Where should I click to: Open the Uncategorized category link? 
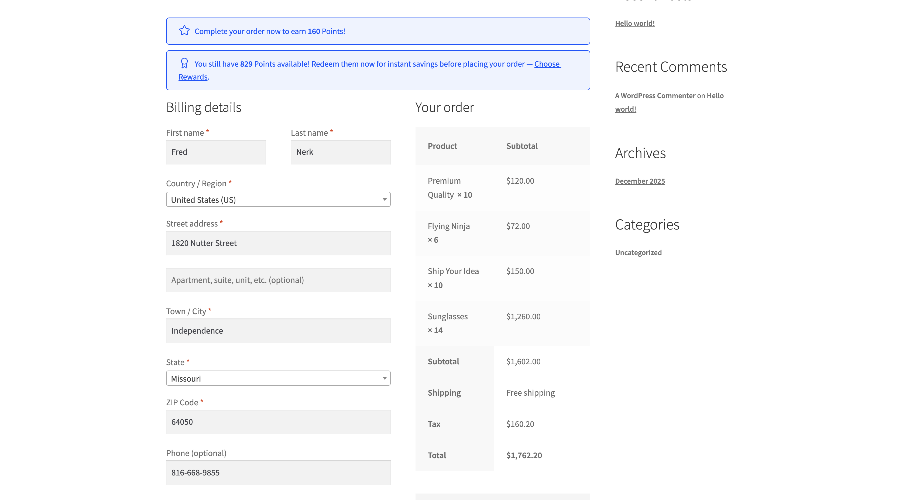tap(638, 253)
